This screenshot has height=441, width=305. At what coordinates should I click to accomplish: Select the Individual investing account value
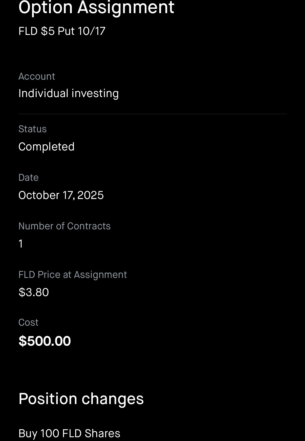coord(69,93)
